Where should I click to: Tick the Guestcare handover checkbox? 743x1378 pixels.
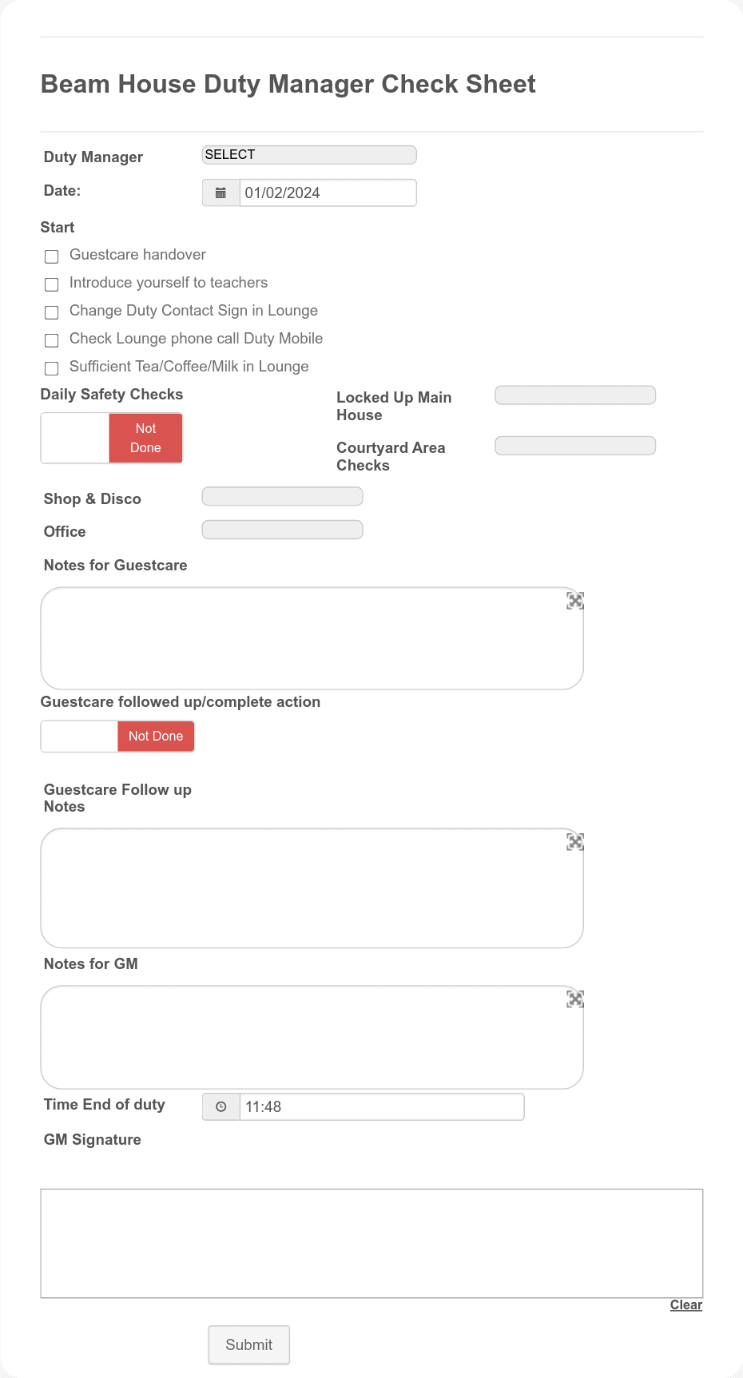click(x=52, y=256)
